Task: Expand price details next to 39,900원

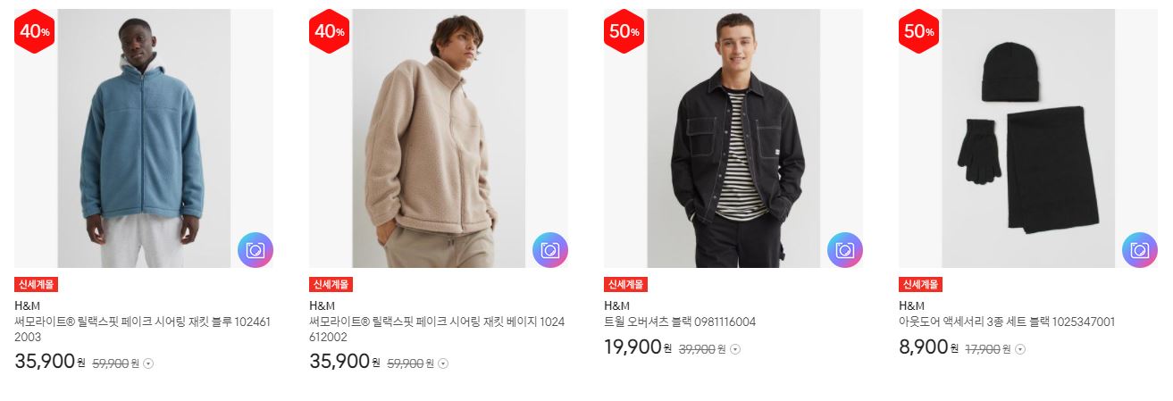Action: pos(735,349)
